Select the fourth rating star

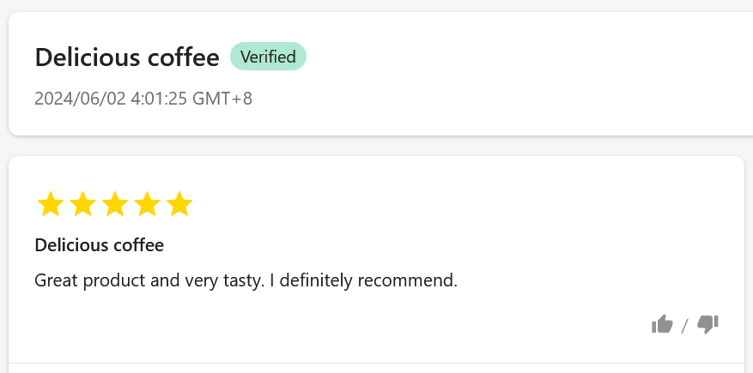click(147, 205)
